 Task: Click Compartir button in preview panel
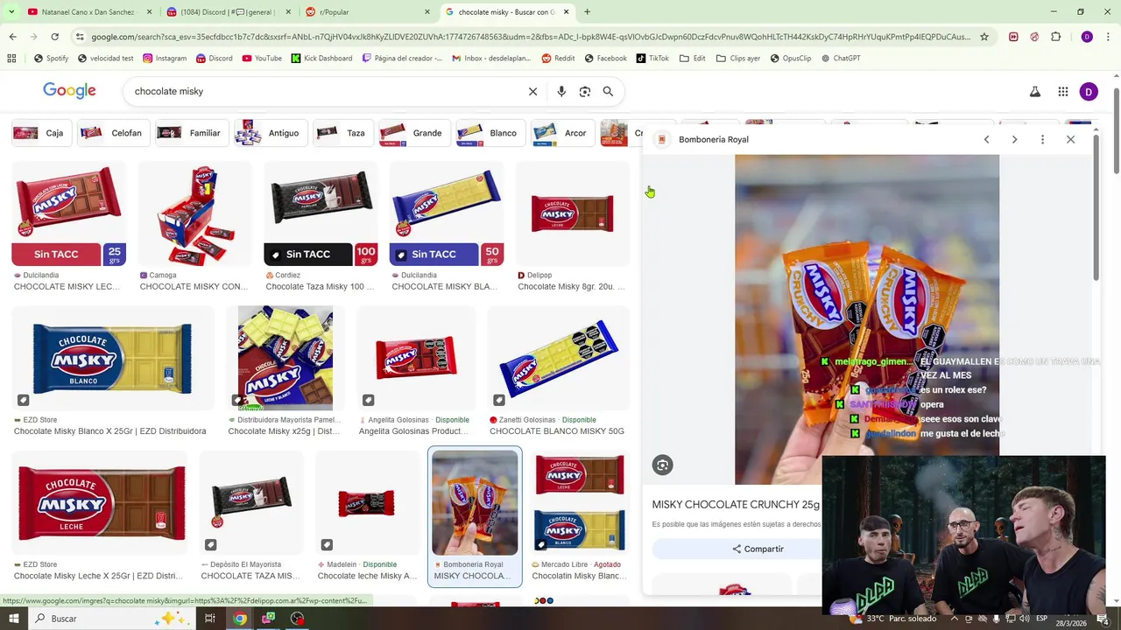click(x=758, y=549)
